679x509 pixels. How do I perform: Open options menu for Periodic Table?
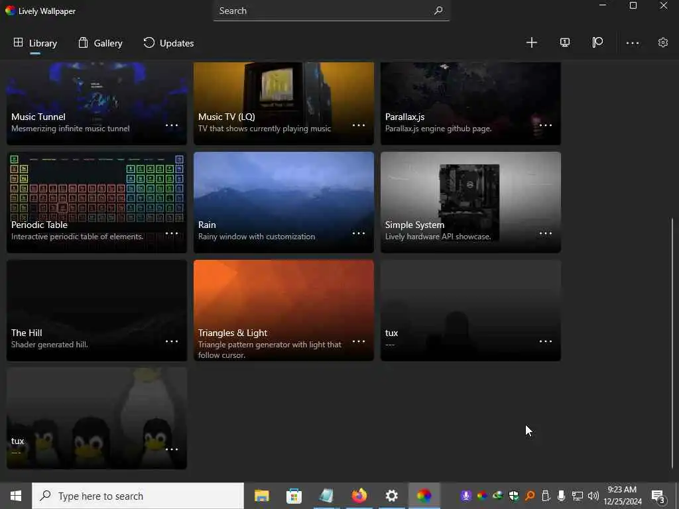click(x=172, y=233)
